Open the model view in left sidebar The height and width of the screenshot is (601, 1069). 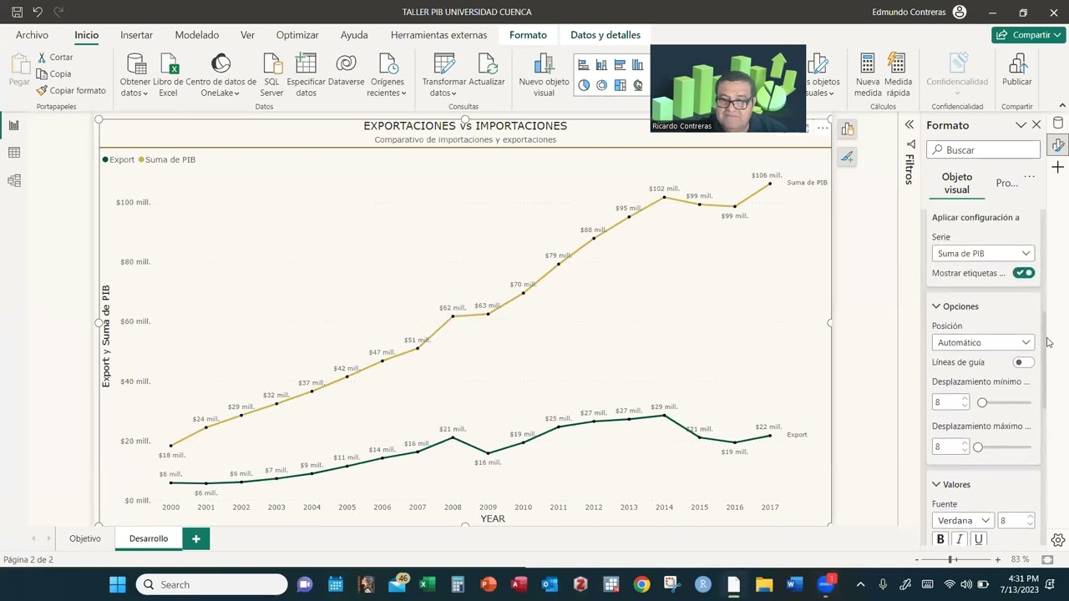(14, 180)
